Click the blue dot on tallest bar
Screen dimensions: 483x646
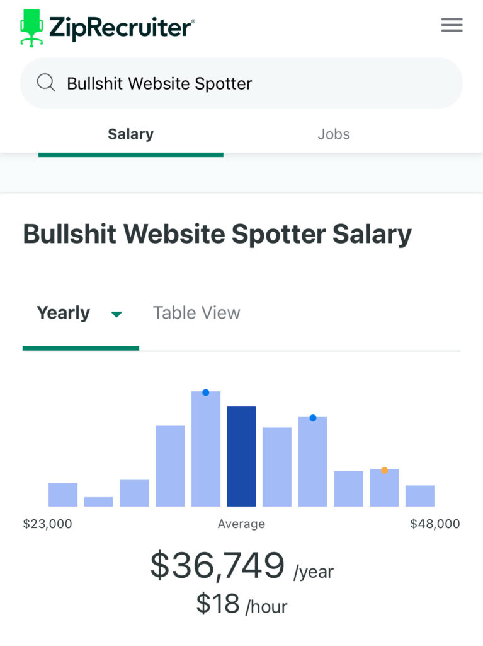pyautogui.click(x=205, y=392)
